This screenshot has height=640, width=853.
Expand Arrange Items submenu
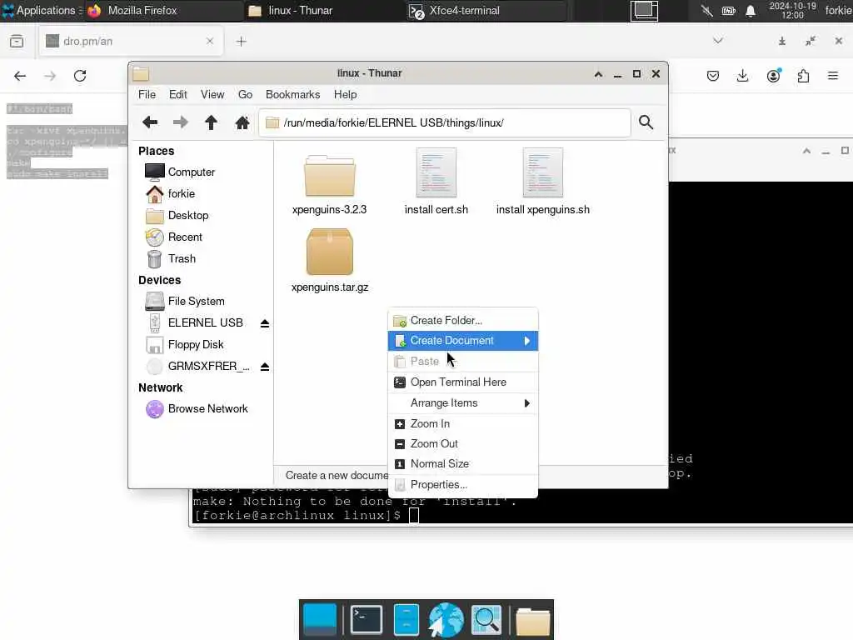463,403
